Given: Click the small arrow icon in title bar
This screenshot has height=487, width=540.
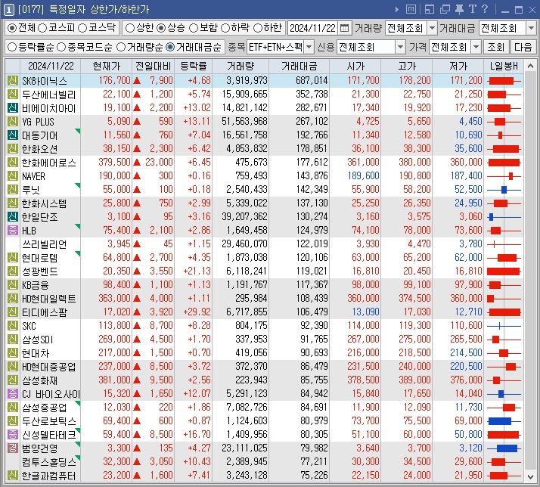Looking at the screenshot, I should pos(397,9).
